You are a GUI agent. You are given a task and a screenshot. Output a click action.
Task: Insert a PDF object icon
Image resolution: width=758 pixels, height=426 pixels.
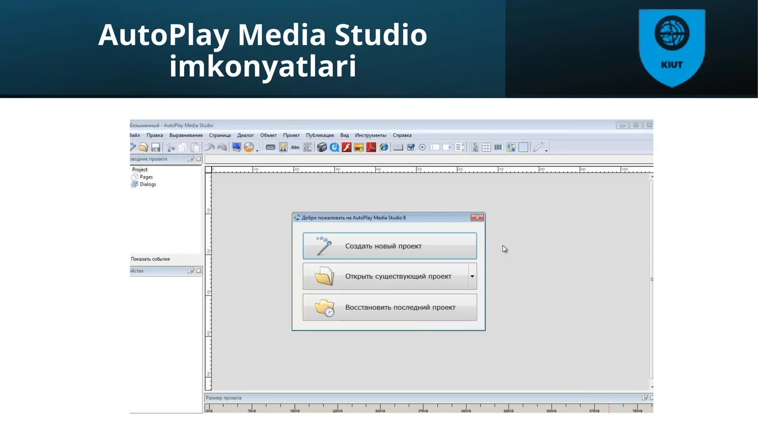point(371,147)
